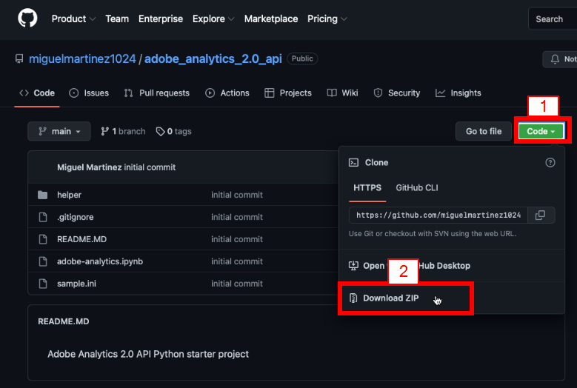Click the Search input field
Image resolution: width=577 pixels, height=388 pixels.
553,19
